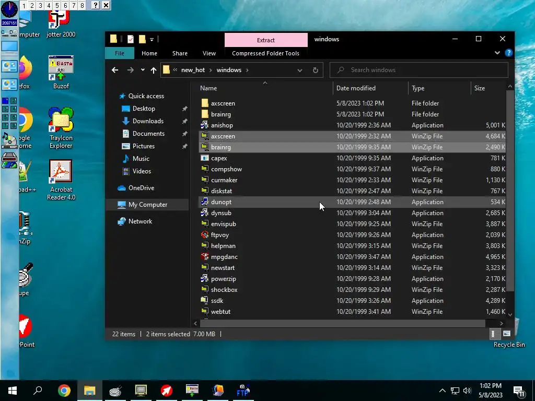Image resolution: width=535 pixels, height=401 pixels.
Task: Open TrayIcon Explorer desktop shortcut
Action: click(61, 128)
